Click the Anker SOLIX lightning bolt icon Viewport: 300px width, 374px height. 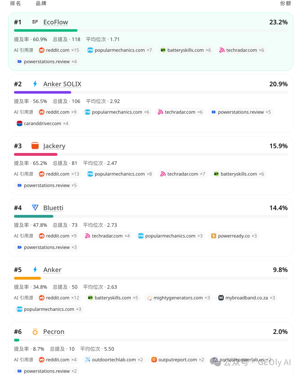click(35, 84)
